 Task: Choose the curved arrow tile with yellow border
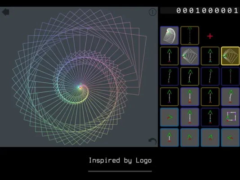pyautogui.click(x=190, y=76)
